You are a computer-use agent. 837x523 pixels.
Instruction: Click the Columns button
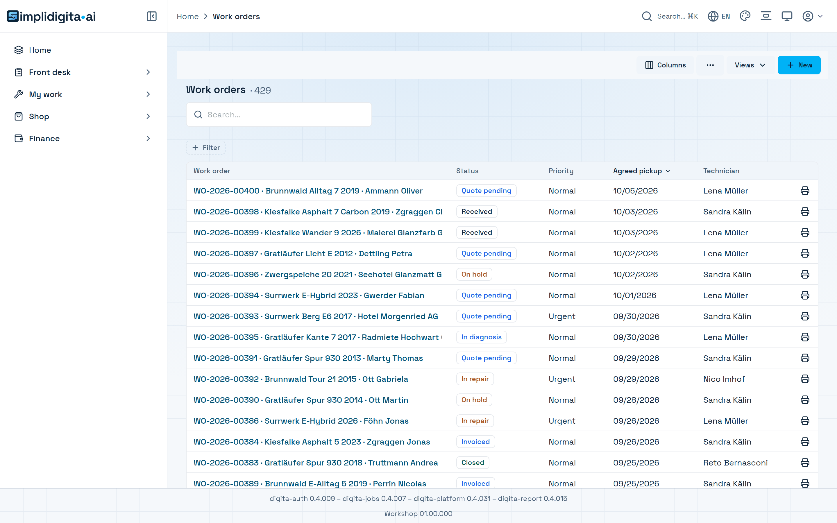click(665, 65)
